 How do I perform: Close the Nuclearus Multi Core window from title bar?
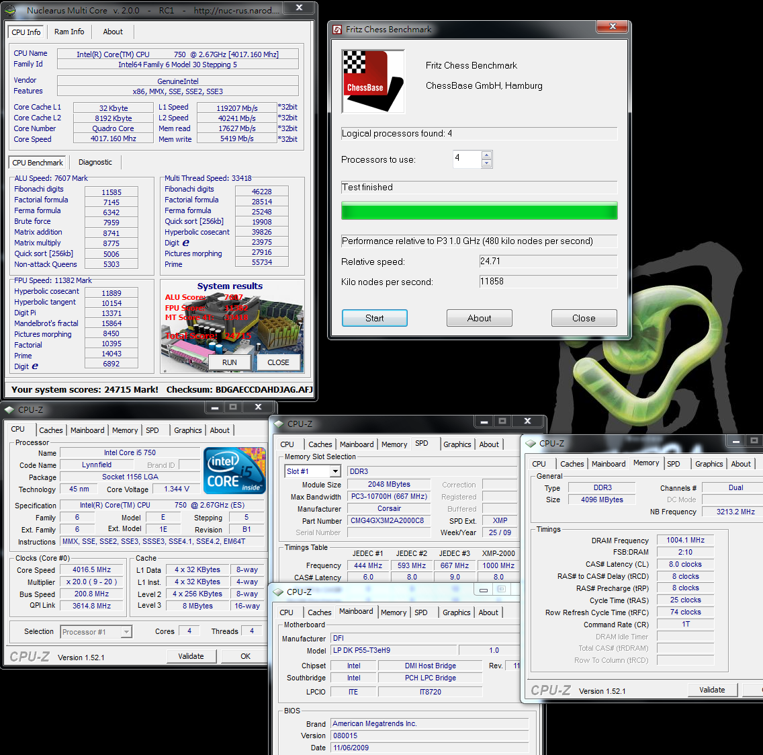click(299, 8)
